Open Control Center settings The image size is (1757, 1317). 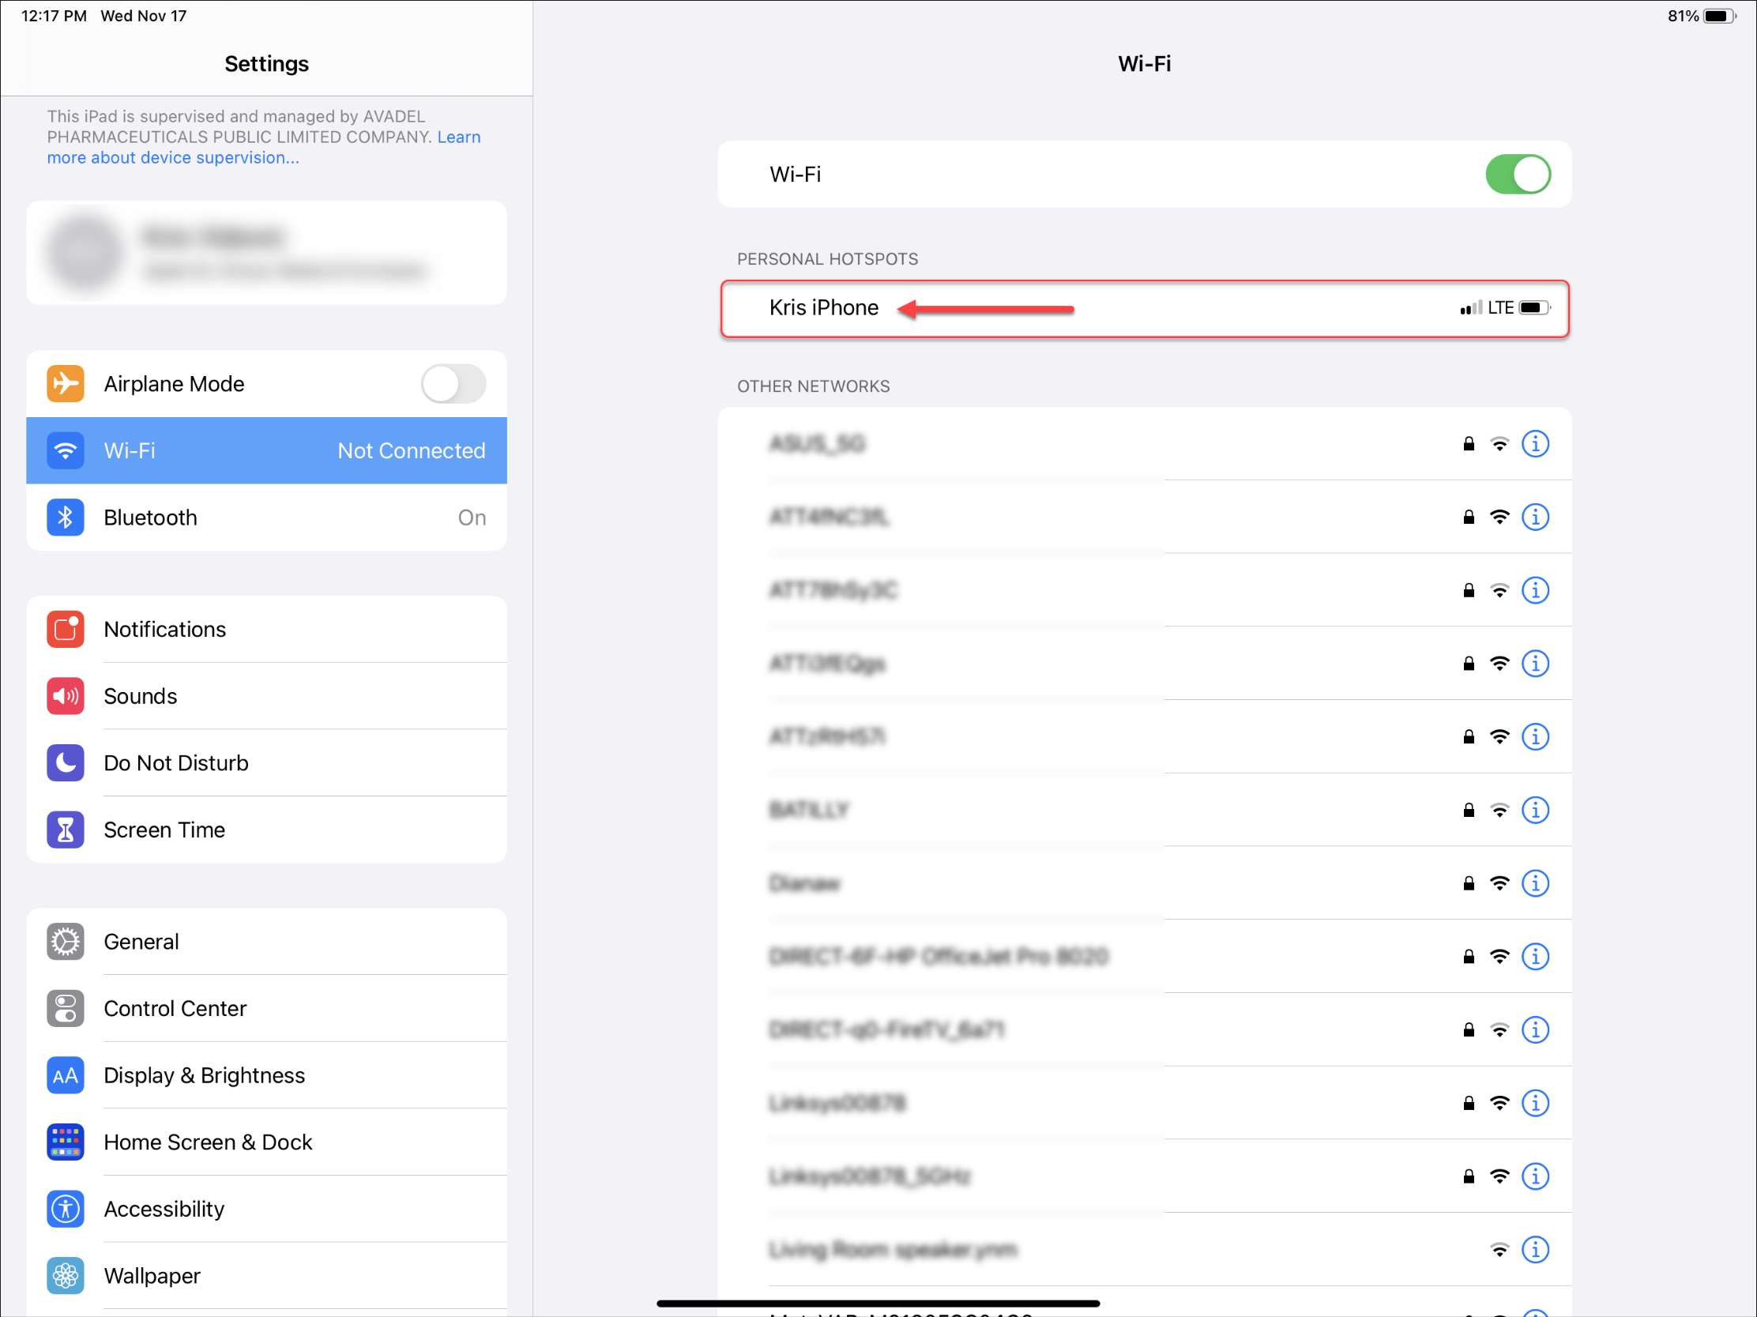click(x=266, y=1008)
